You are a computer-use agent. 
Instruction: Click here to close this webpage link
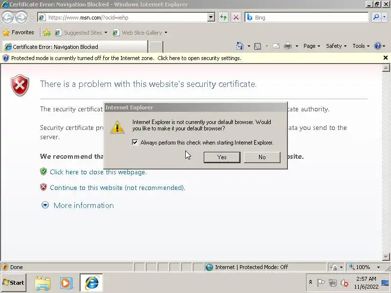(x=98, y=172)
